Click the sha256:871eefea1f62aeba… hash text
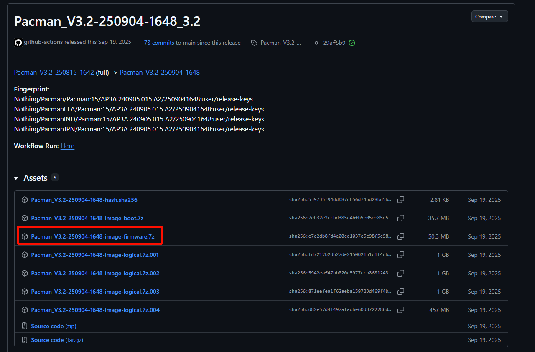 340,292
